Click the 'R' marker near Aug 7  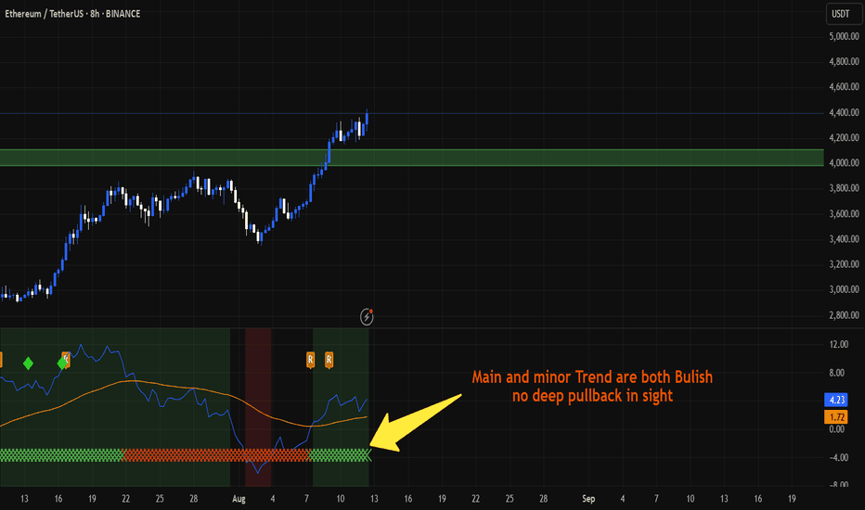(311, 360)
